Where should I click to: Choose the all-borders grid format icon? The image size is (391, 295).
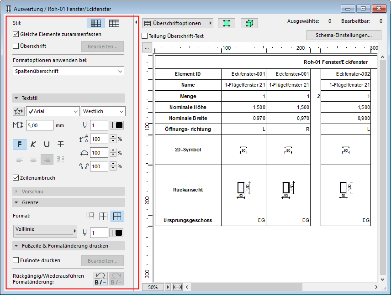pyautogui.click(x=117, y=216)
